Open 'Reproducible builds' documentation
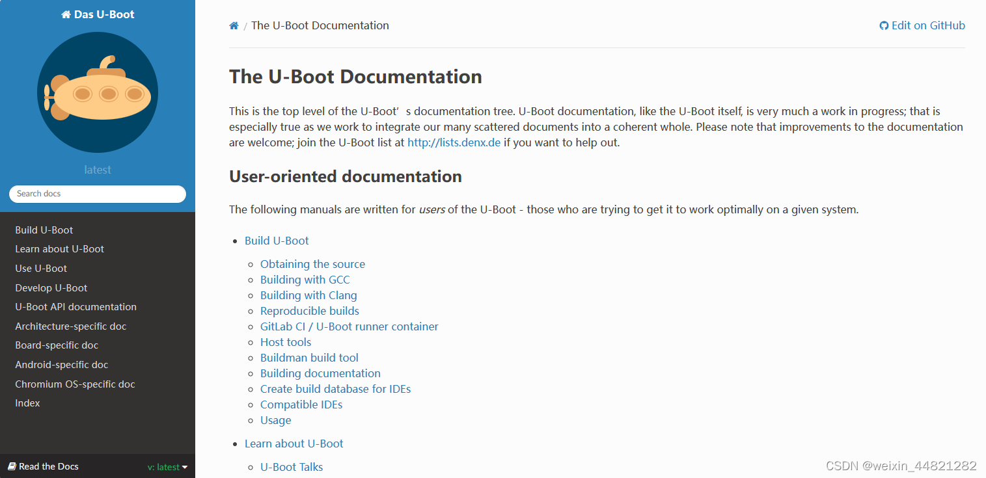 click(310, 310)
